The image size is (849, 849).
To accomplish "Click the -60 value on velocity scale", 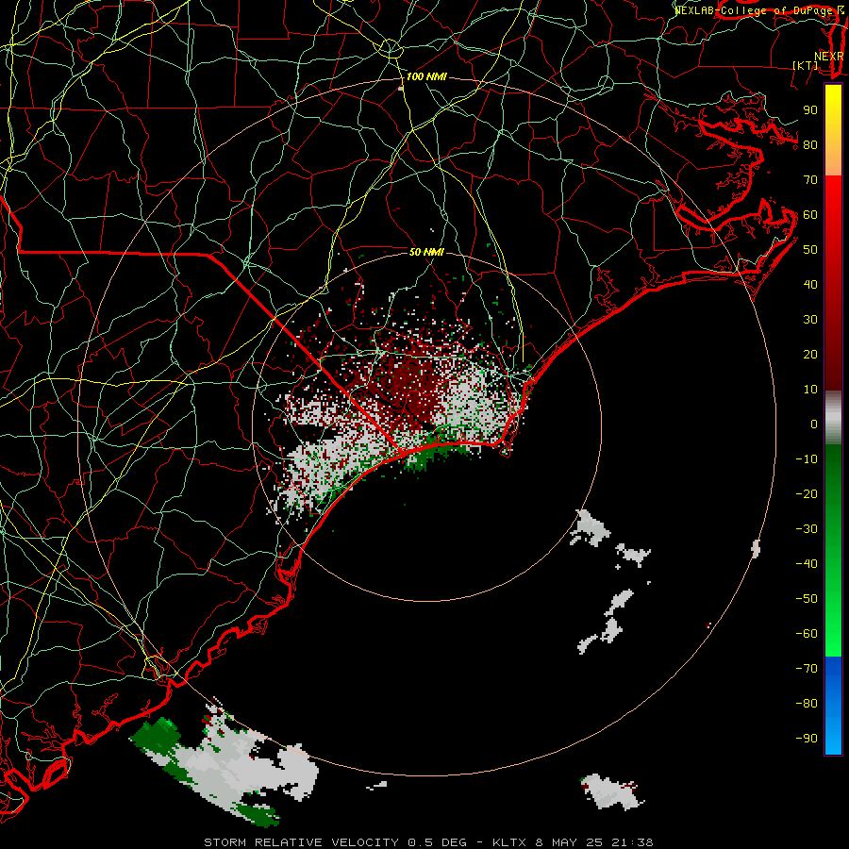I will coord(807,634).
